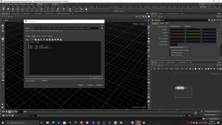Open Transform Order Scale Rot Trans dropdown
The image size is (222, 125).
(x=176, y=26)
